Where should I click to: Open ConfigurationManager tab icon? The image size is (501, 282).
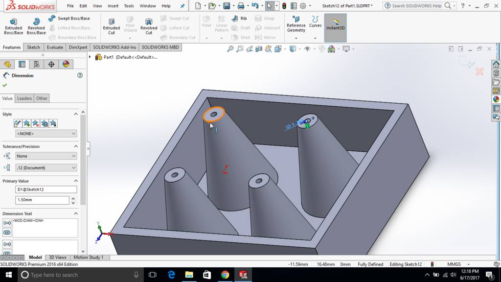tap(36, 64)
